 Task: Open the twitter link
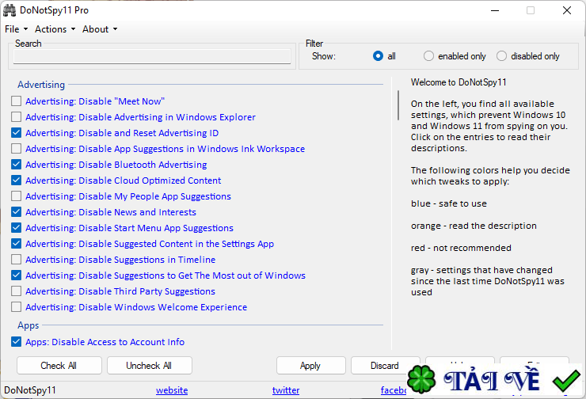pos(286,390)
